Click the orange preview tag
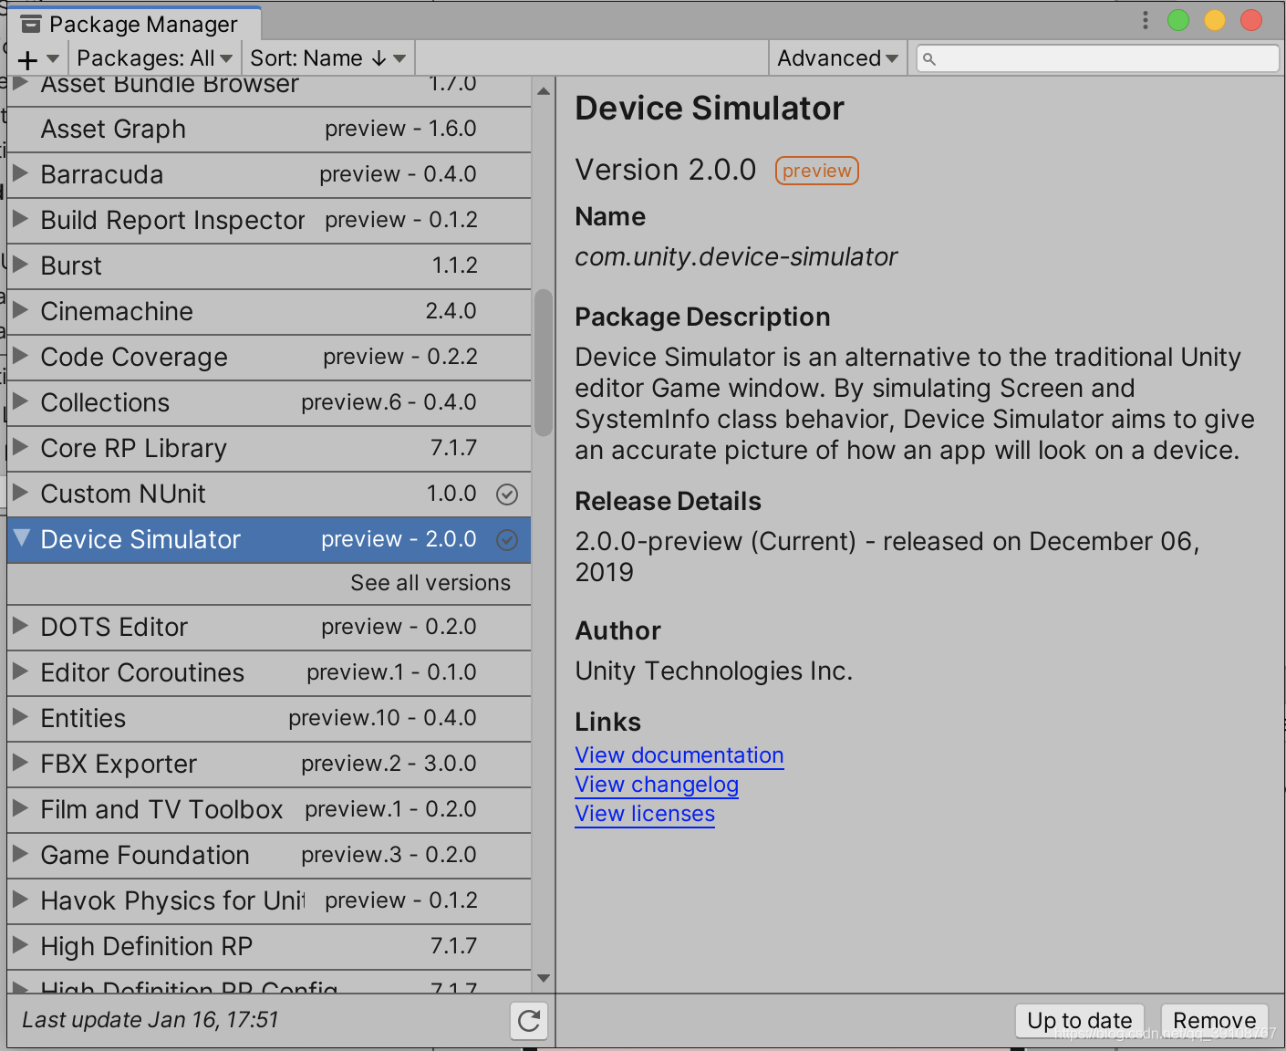Viewport: 1286px width, 1051px height. click(x=817, y=171)
